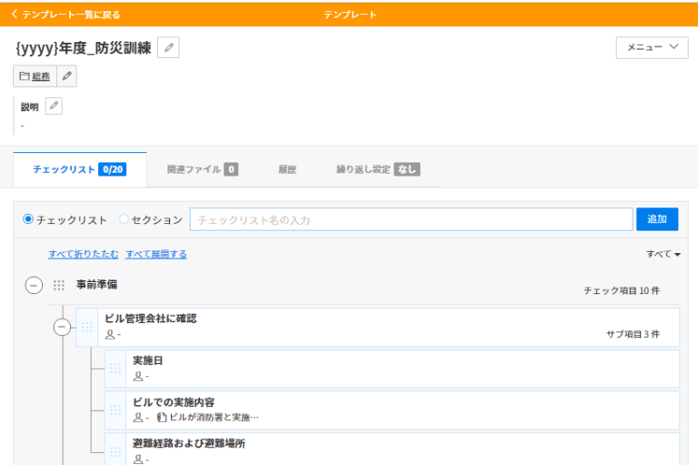Select the セクション radio button

point(124,219)
